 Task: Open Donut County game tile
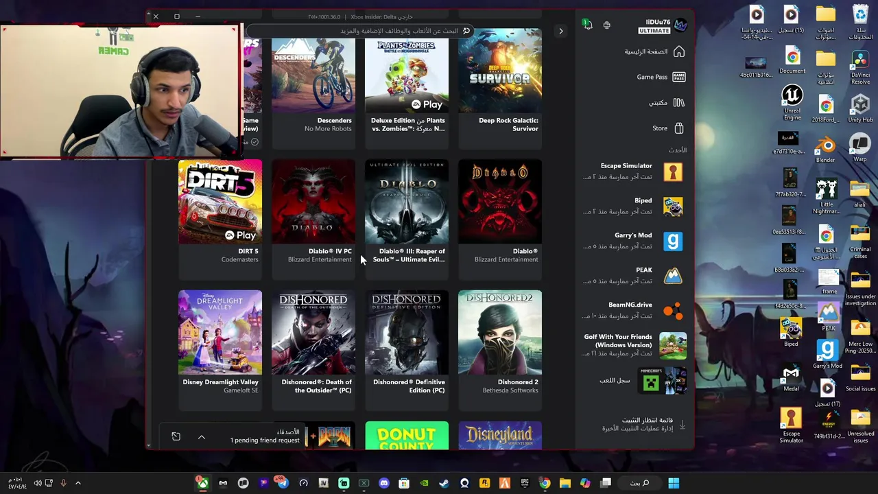[407, 436]
